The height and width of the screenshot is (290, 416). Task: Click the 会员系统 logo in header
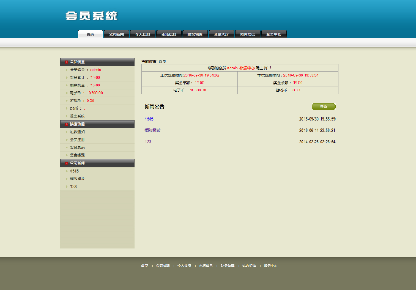pos(91,16)
